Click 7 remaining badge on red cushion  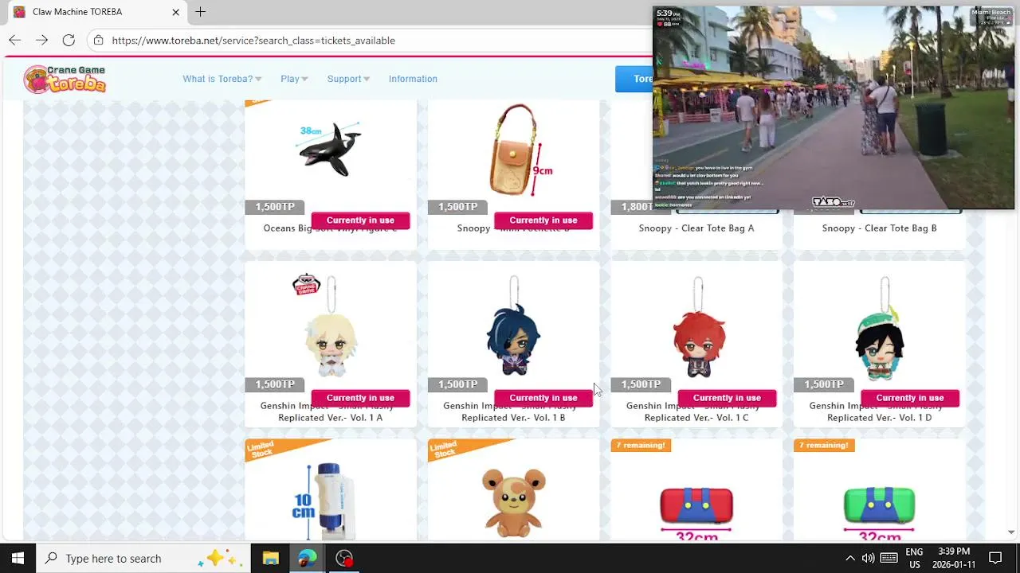(x=641, y=446)
